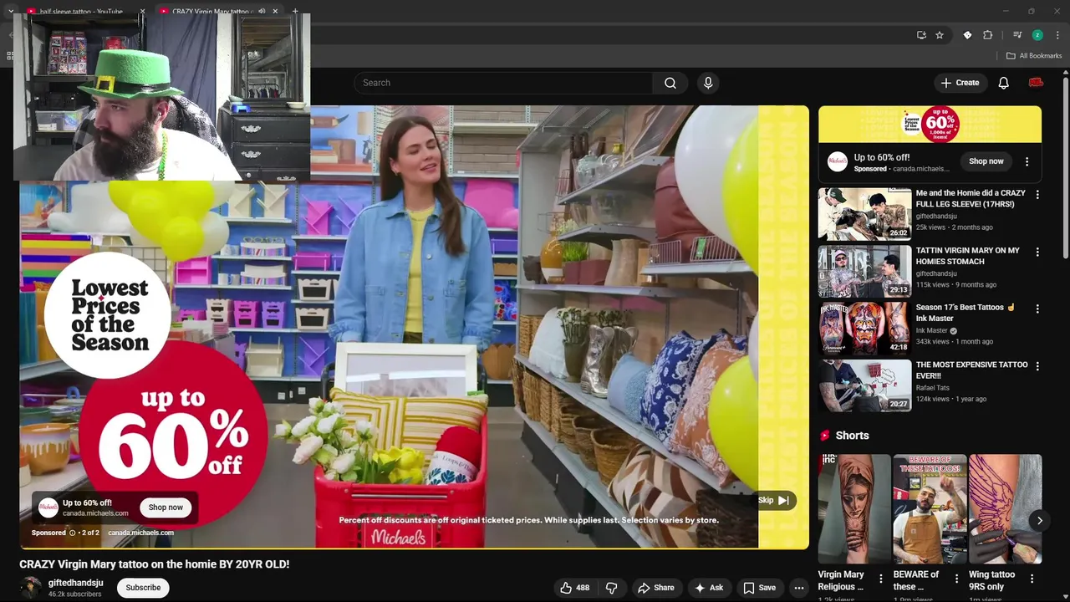
Task: Open giftedhandsju channel name
Action: (76, 583)
